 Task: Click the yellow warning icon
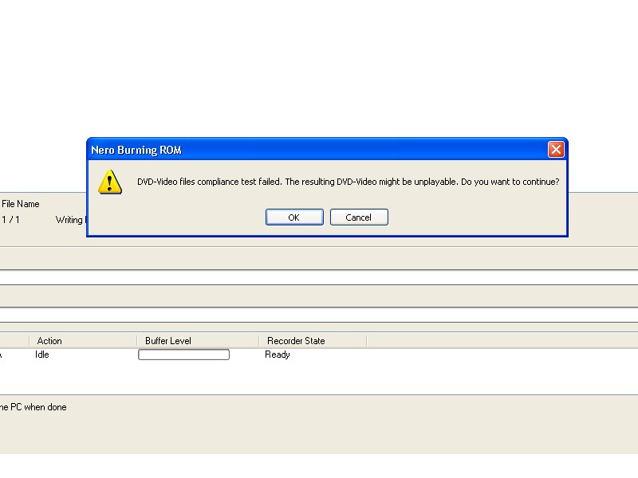110,182
